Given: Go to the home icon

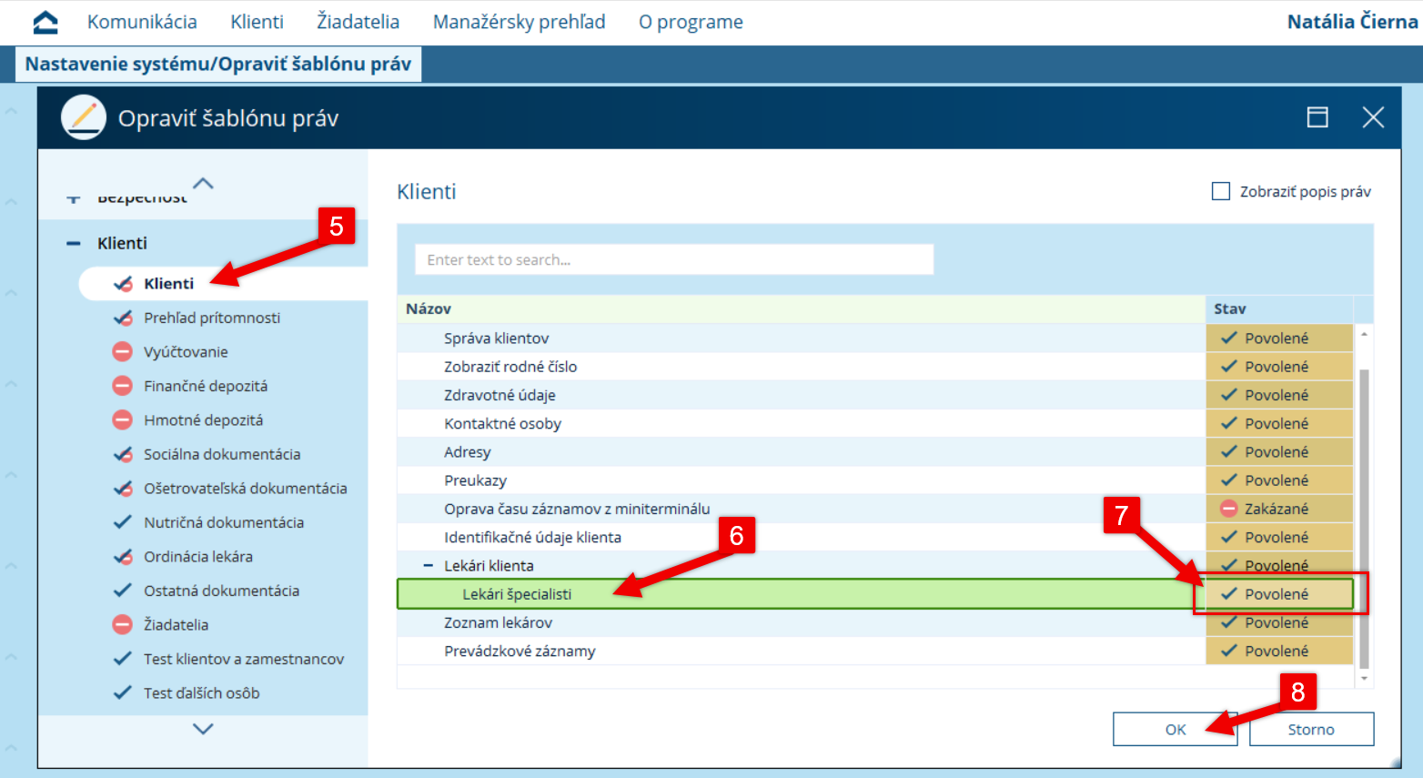Looking at the screenshot, I should pyautogui.click(x=45, y=22).
